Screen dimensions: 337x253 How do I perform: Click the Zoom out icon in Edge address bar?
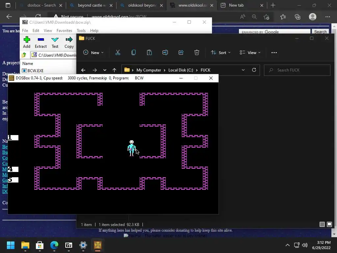point(254,17)
